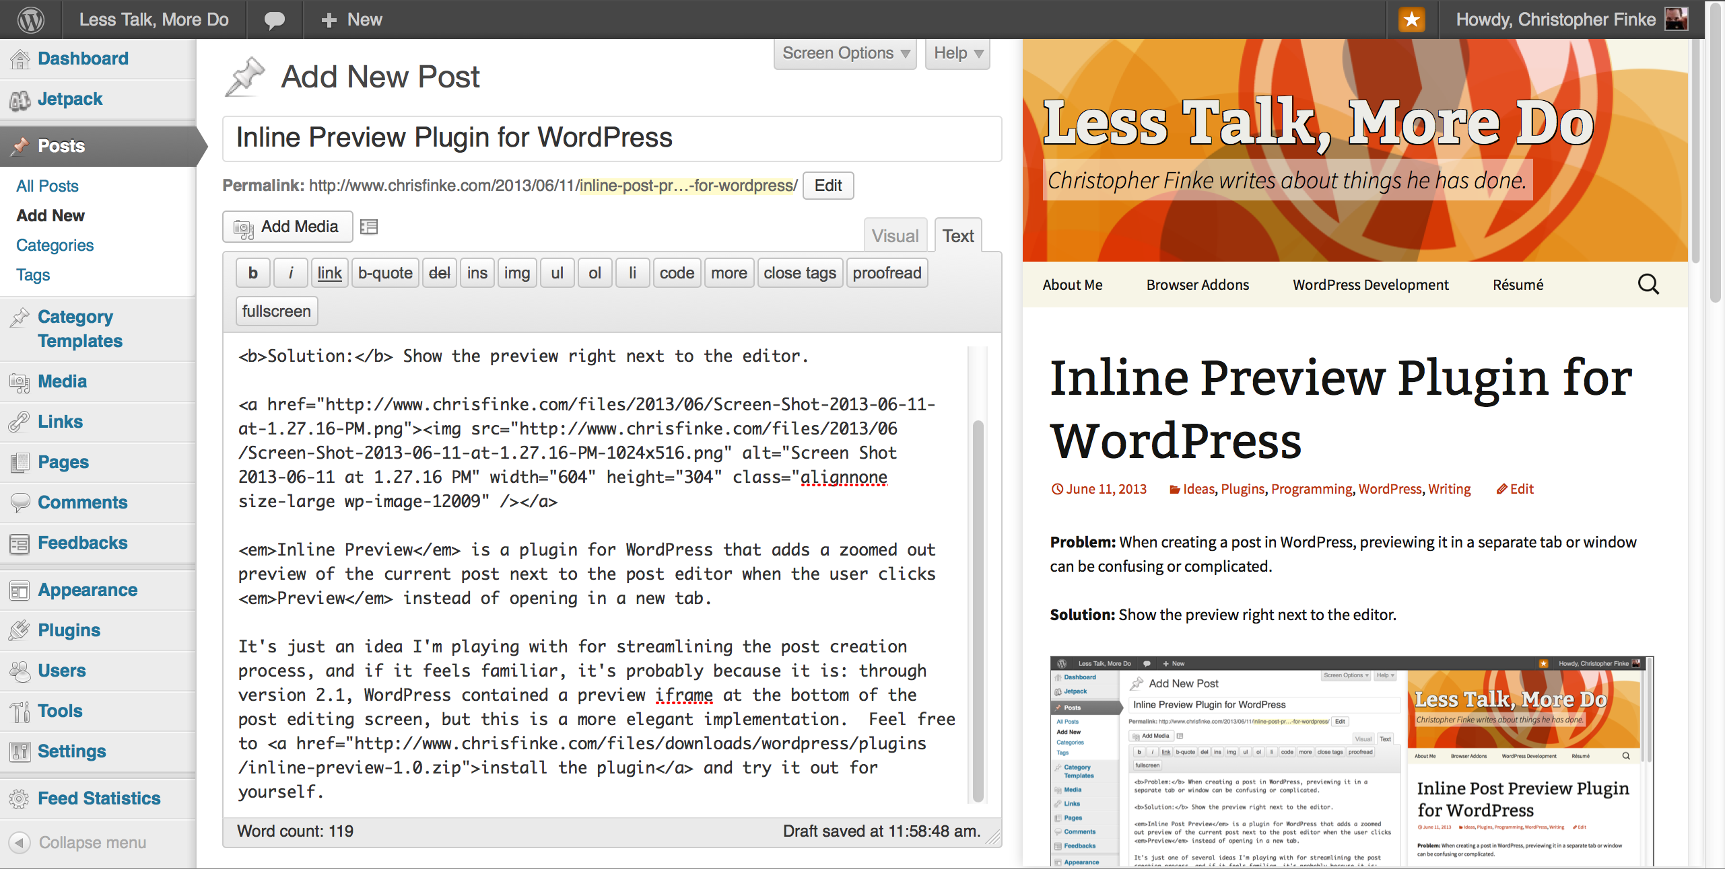This screenshot has height=869, width=1725.
Task: Edit the permalink with Edit button
Action: 828,186
